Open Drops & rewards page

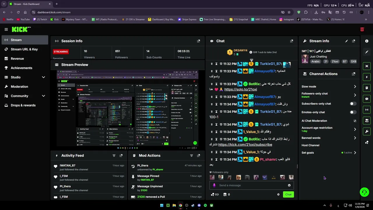coord(25,105)
